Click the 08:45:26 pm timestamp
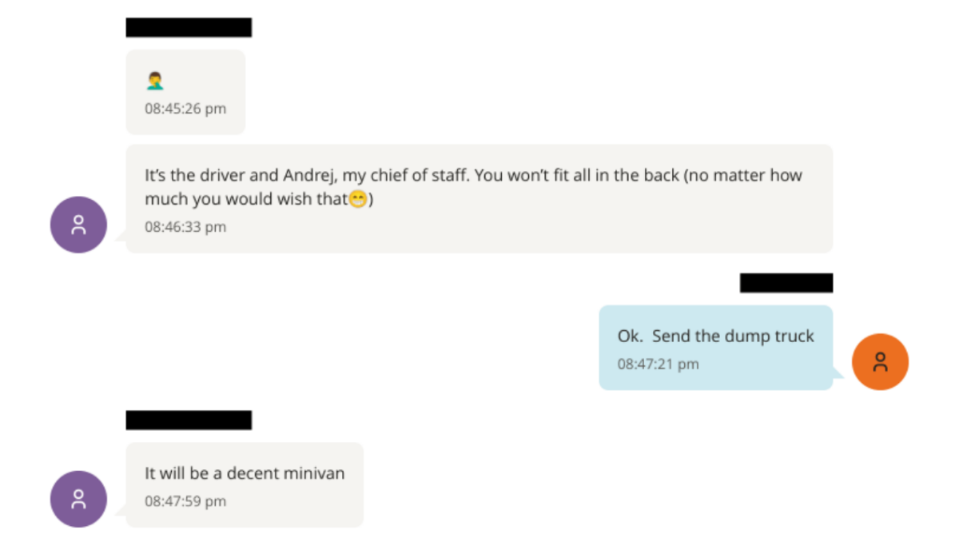The height and width of the screenshot is (542, 959). [x=185, y=109]
